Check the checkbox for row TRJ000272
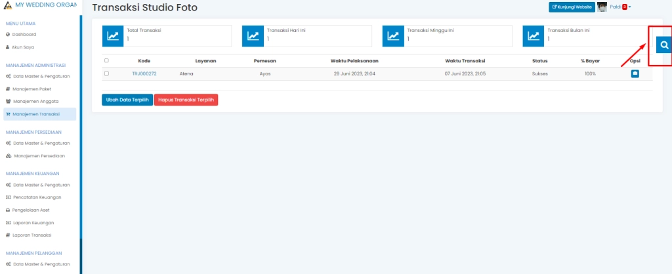The image size is (672, 274). point(106,73)
